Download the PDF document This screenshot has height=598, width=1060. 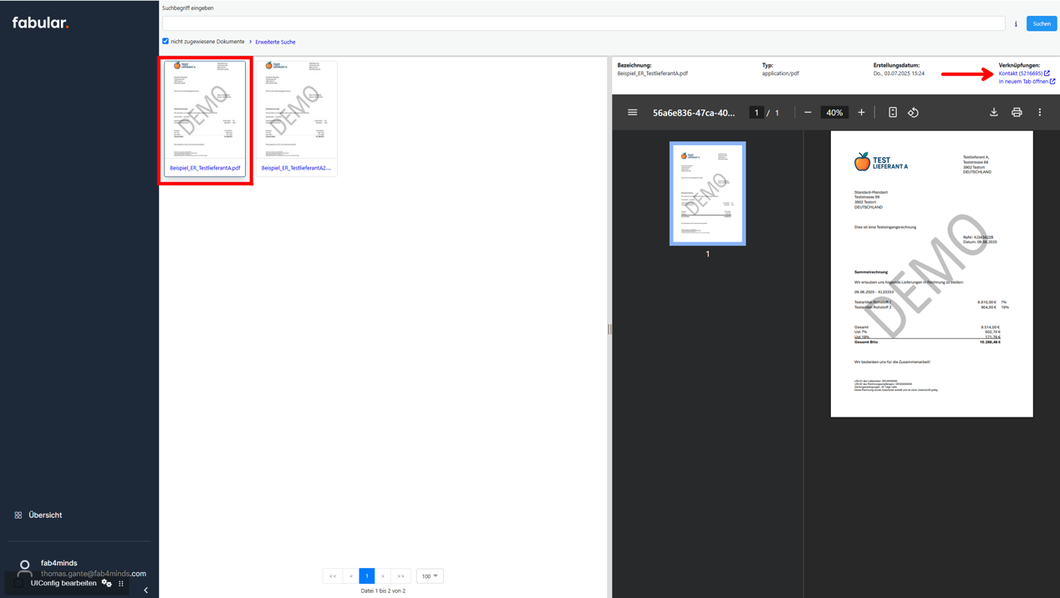click(x=993, y=111)
